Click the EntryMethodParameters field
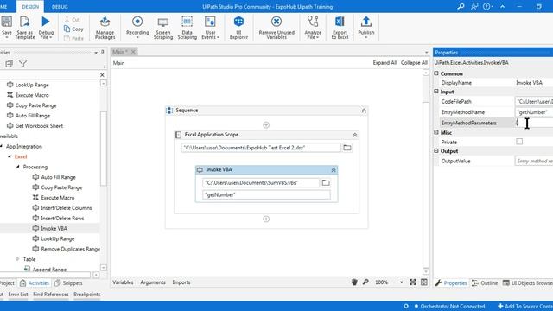Viewport: 553px width, 311px height. click(534, 123)
